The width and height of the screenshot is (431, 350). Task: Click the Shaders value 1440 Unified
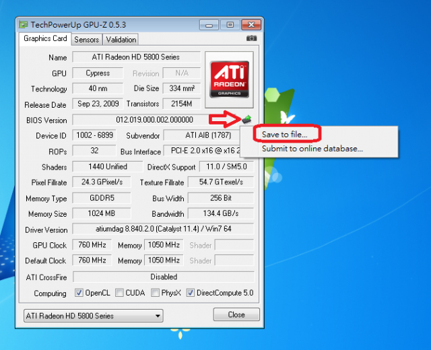click(108, 166)
